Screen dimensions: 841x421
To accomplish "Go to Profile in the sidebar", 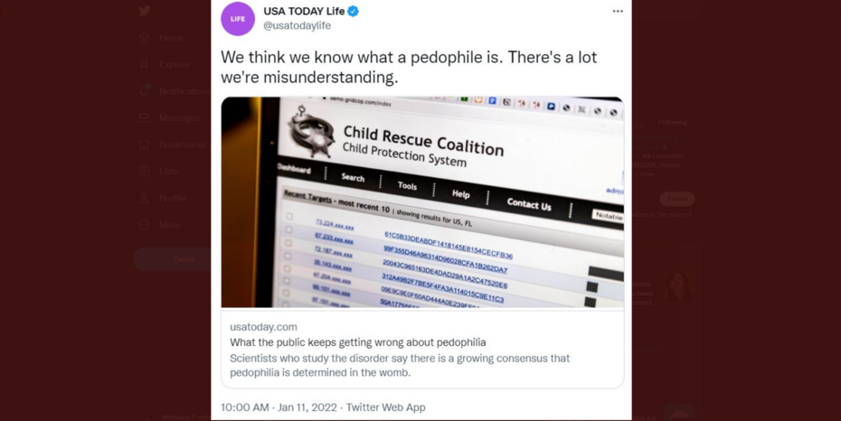I will [171, 198].
